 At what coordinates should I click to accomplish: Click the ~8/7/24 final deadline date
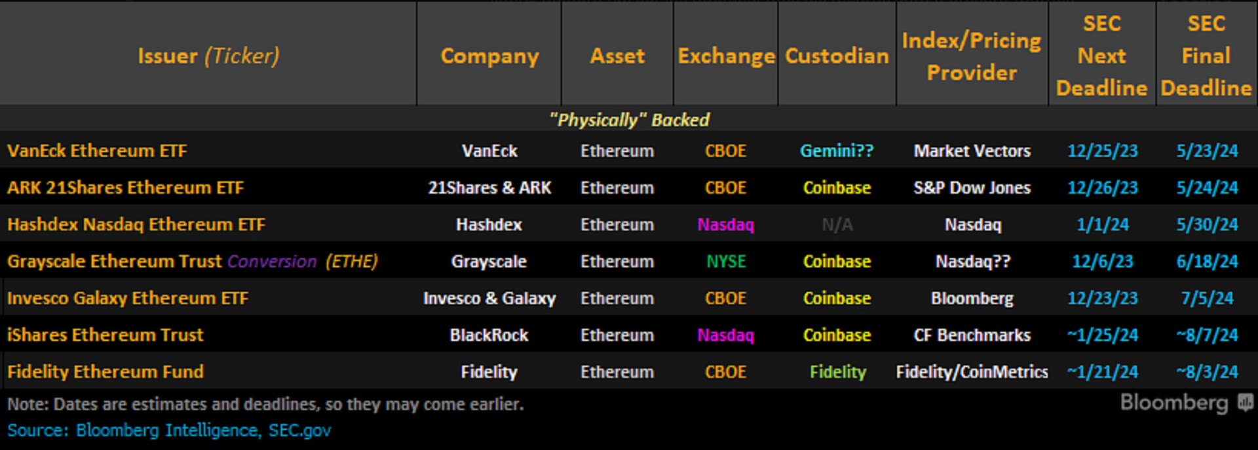click(1206, 335)
